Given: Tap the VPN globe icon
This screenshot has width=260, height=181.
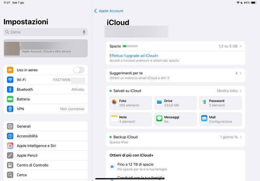Looking at the screenshot, I should pyautogui.click(x=10, y=109).
